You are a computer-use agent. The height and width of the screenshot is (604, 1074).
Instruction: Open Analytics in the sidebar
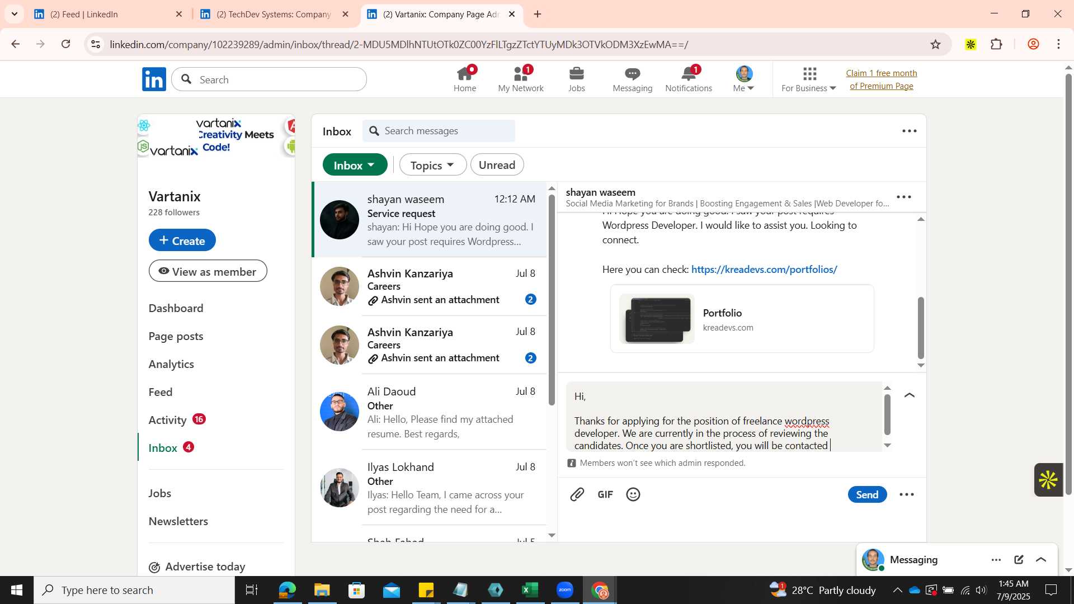[171, 364]
